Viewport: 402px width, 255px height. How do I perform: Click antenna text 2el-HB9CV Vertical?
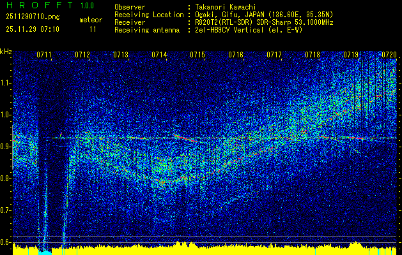pyautogui.click(x=229, y=30)
